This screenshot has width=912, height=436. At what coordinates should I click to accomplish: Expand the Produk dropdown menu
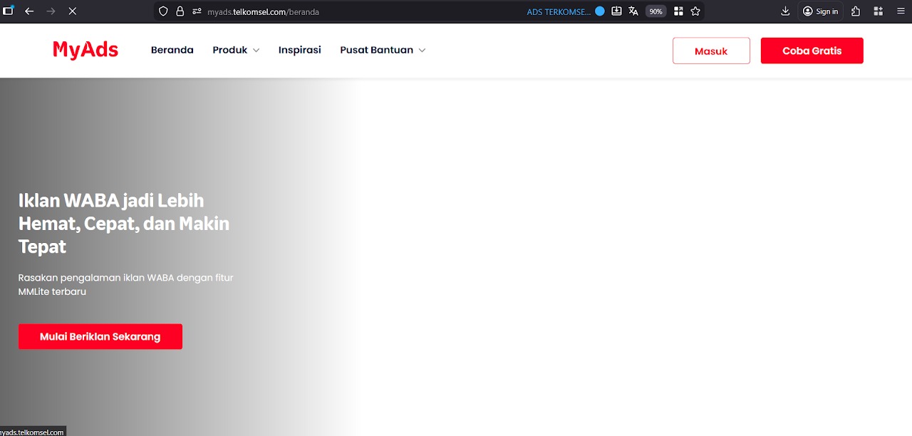(236, 51)
